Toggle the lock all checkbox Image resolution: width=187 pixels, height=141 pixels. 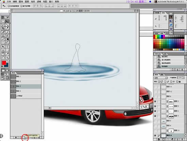(x=177, y=82)
